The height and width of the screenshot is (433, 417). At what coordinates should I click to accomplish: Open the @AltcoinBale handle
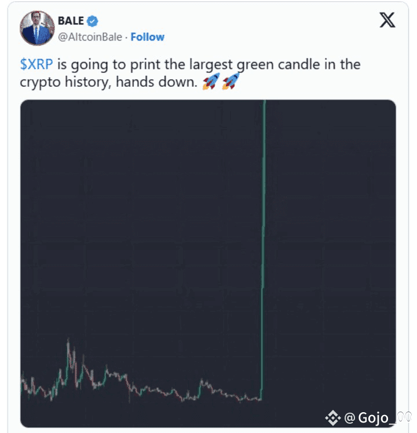pyautogui.click(x=90, y=37)
